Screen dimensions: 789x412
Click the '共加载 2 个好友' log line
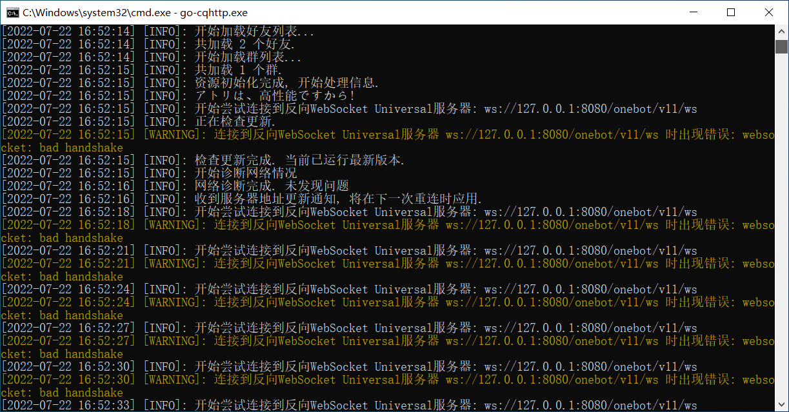[x=245, y=44]
